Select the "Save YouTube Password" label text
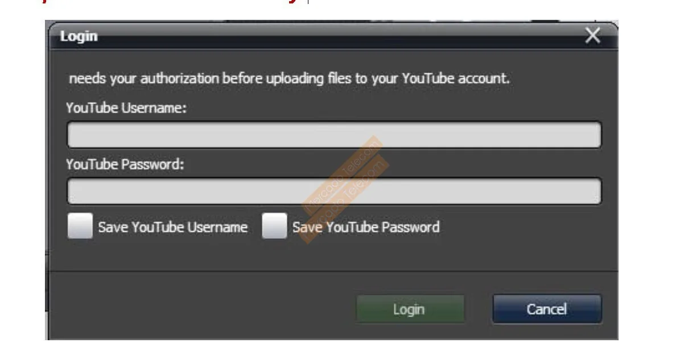 366,227
